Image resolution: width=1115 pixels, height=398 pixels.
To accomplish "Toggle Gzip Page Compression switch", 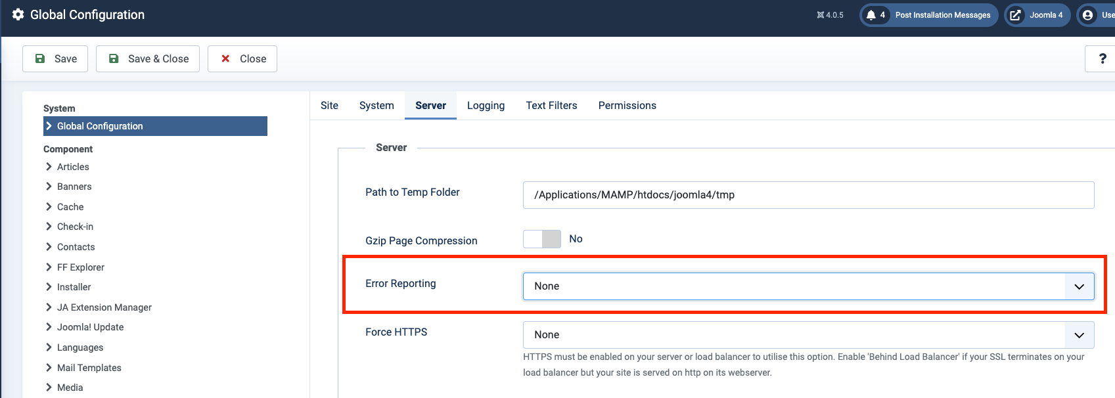I will tap(542, 239).
